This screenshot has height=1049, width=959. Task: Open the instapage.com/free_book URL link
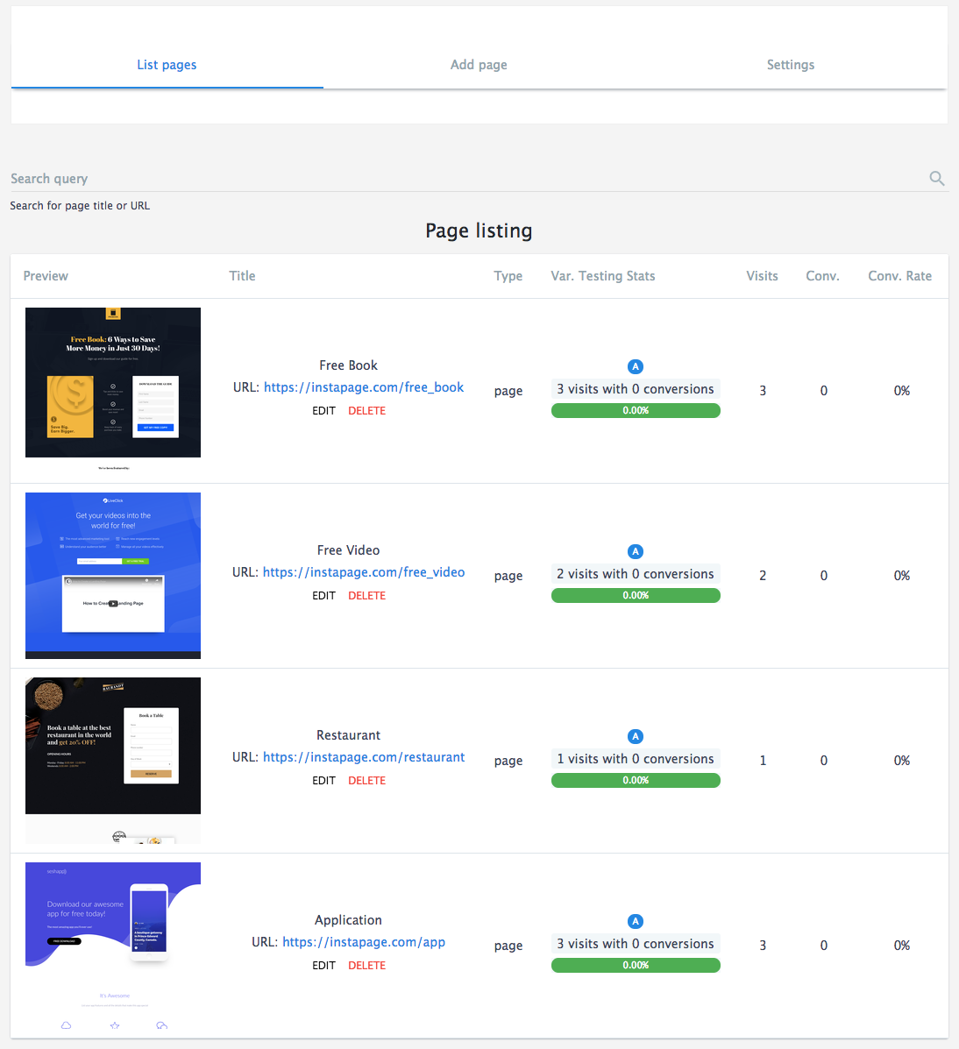coord(364,387)
